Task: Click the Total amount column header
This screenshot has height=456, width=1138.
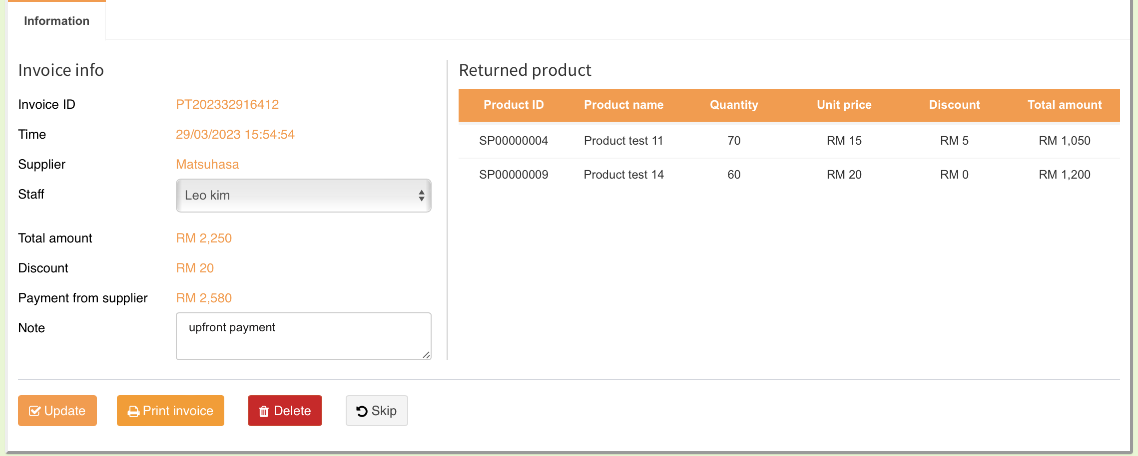Action: (1064, 105)
